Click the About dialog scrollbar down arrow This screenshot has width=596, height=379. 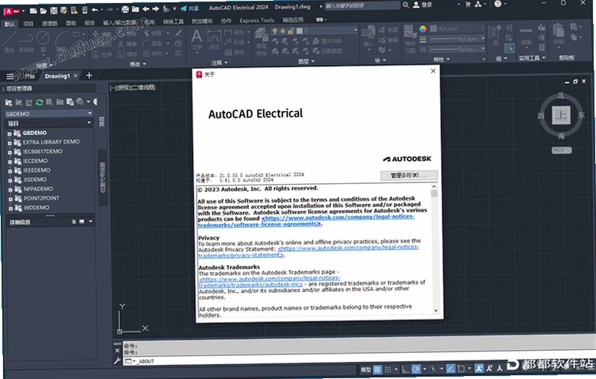[436, 310]
